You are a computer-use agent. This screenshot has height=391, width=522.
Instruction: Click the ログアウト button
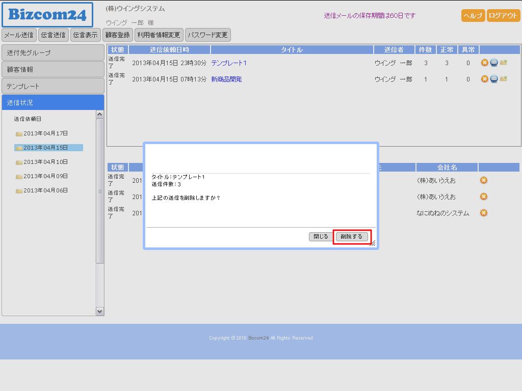coord(503,15)
